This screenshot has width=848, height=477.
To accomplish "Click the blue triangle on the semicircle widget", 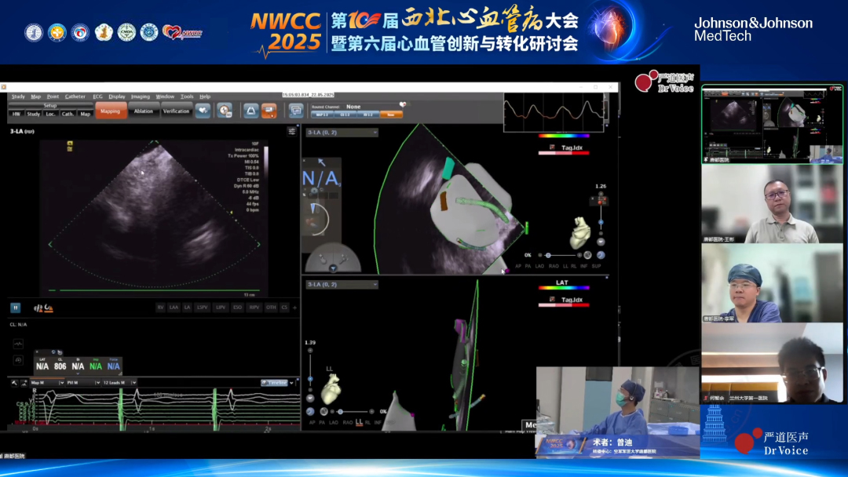I will [x=333, y=268].
